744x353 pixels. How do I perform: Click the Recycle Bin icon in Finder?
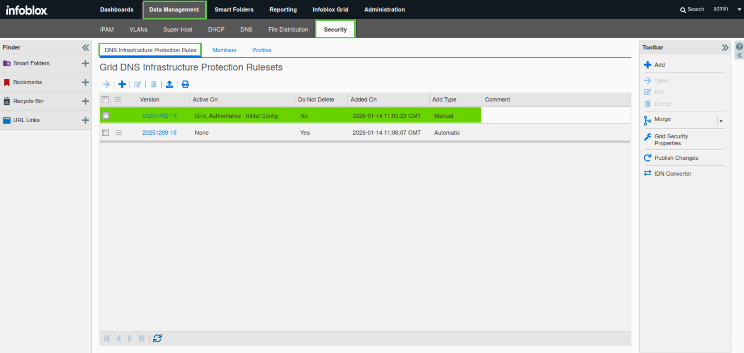click(7, 101)
